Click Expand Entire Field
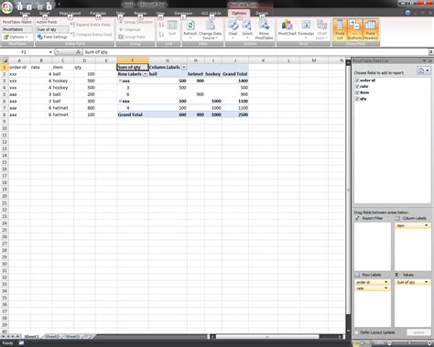434x347 pixels. [91, 25]
